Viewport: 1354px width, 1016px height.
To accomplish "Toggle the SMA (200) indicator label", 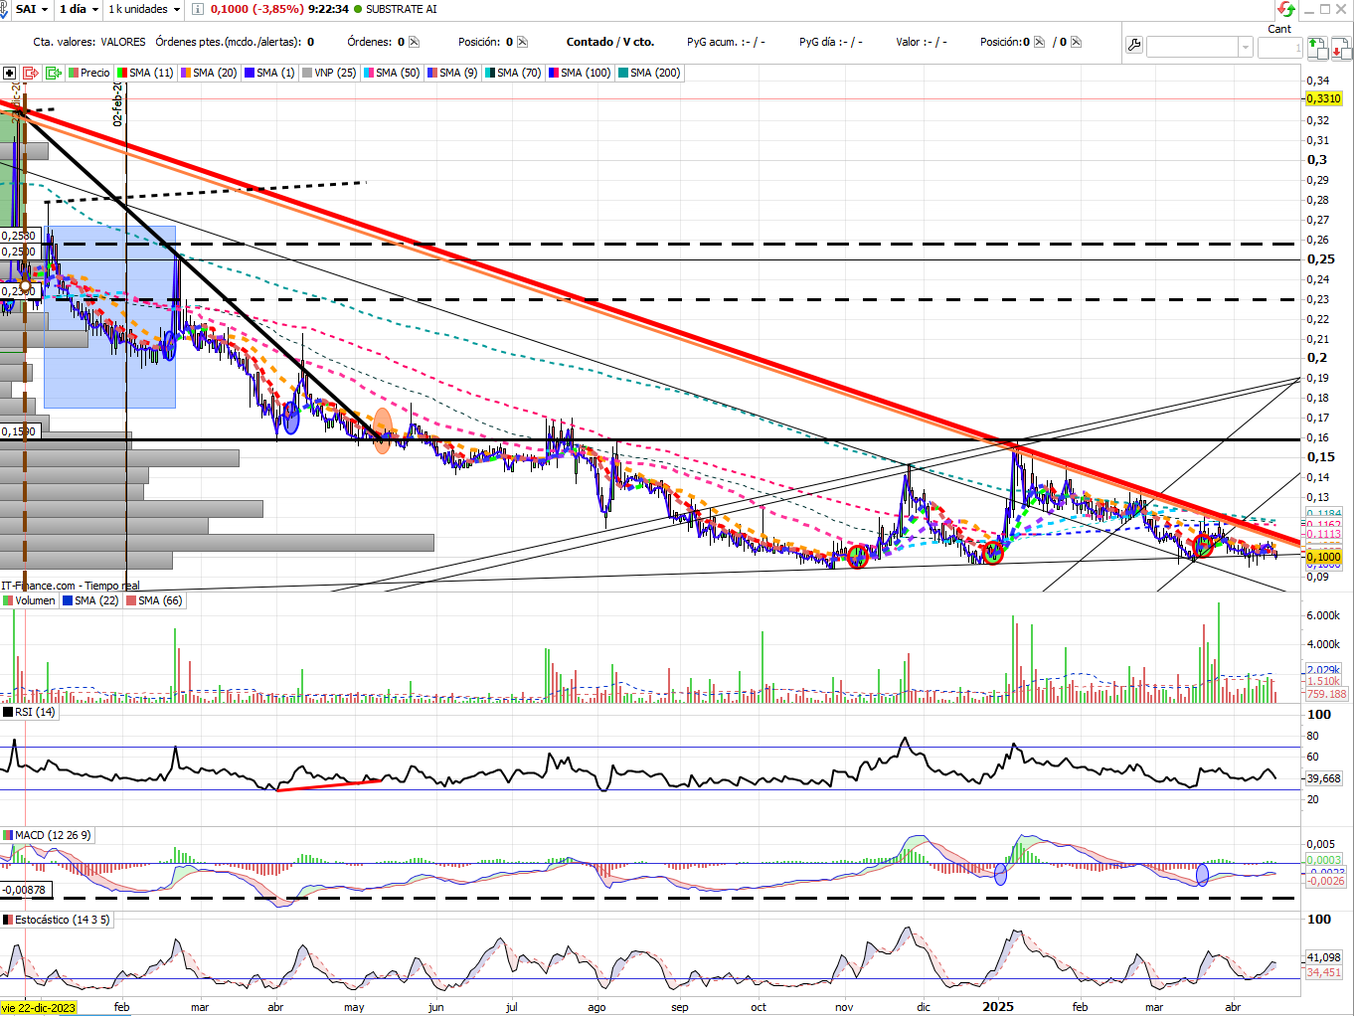I will (x=649, y=73).
